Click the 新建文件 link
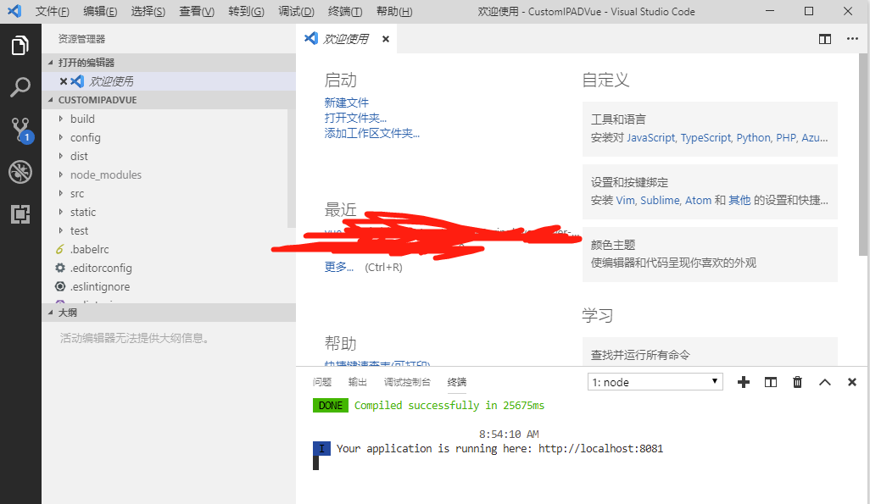The image size is (870, 504). coord(346,102)
